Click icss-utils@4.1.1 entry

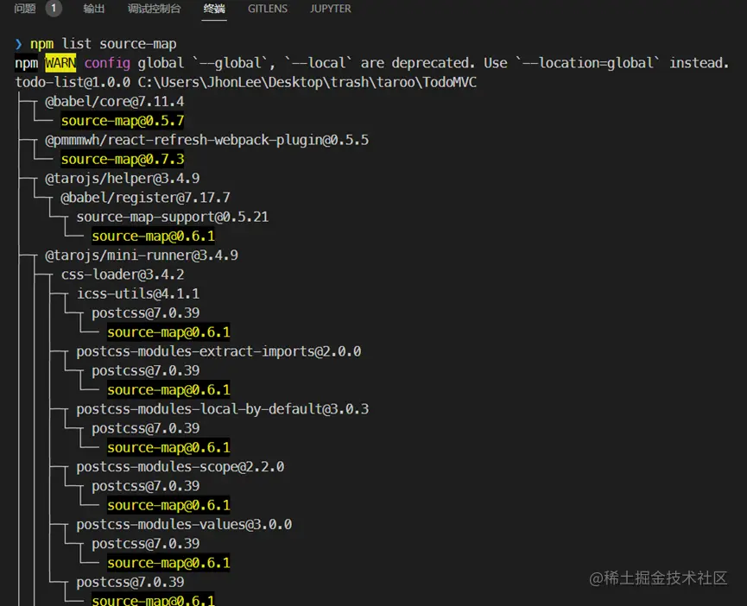point(138,294)
